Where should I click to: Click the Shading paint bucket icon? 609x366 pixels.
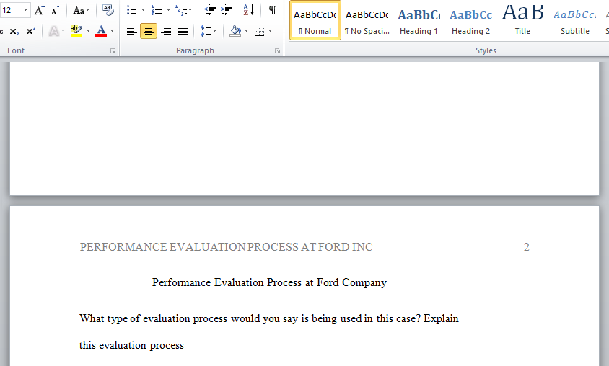235,31
